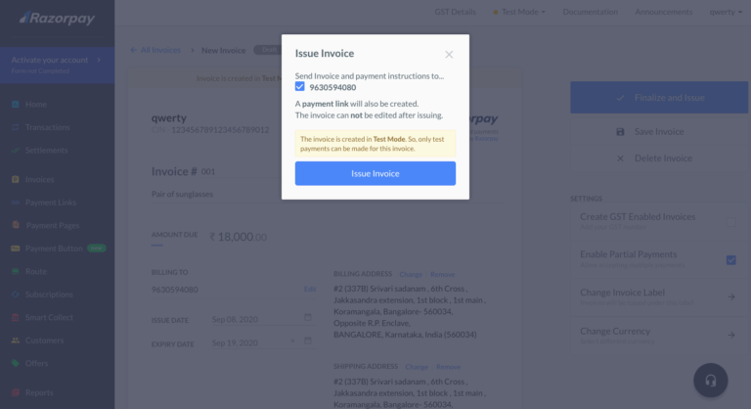Select the Customers sidebar icon
751x409 pixels.
pyautogui.click(x=16, y=341)
